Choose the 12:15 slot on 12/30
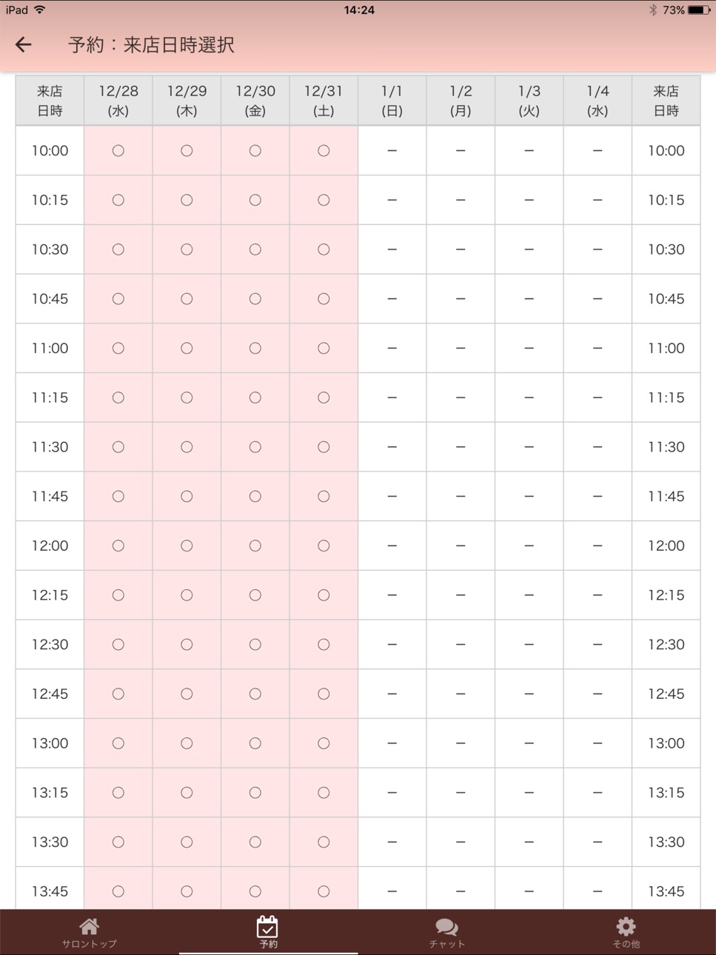 (255, 595)
